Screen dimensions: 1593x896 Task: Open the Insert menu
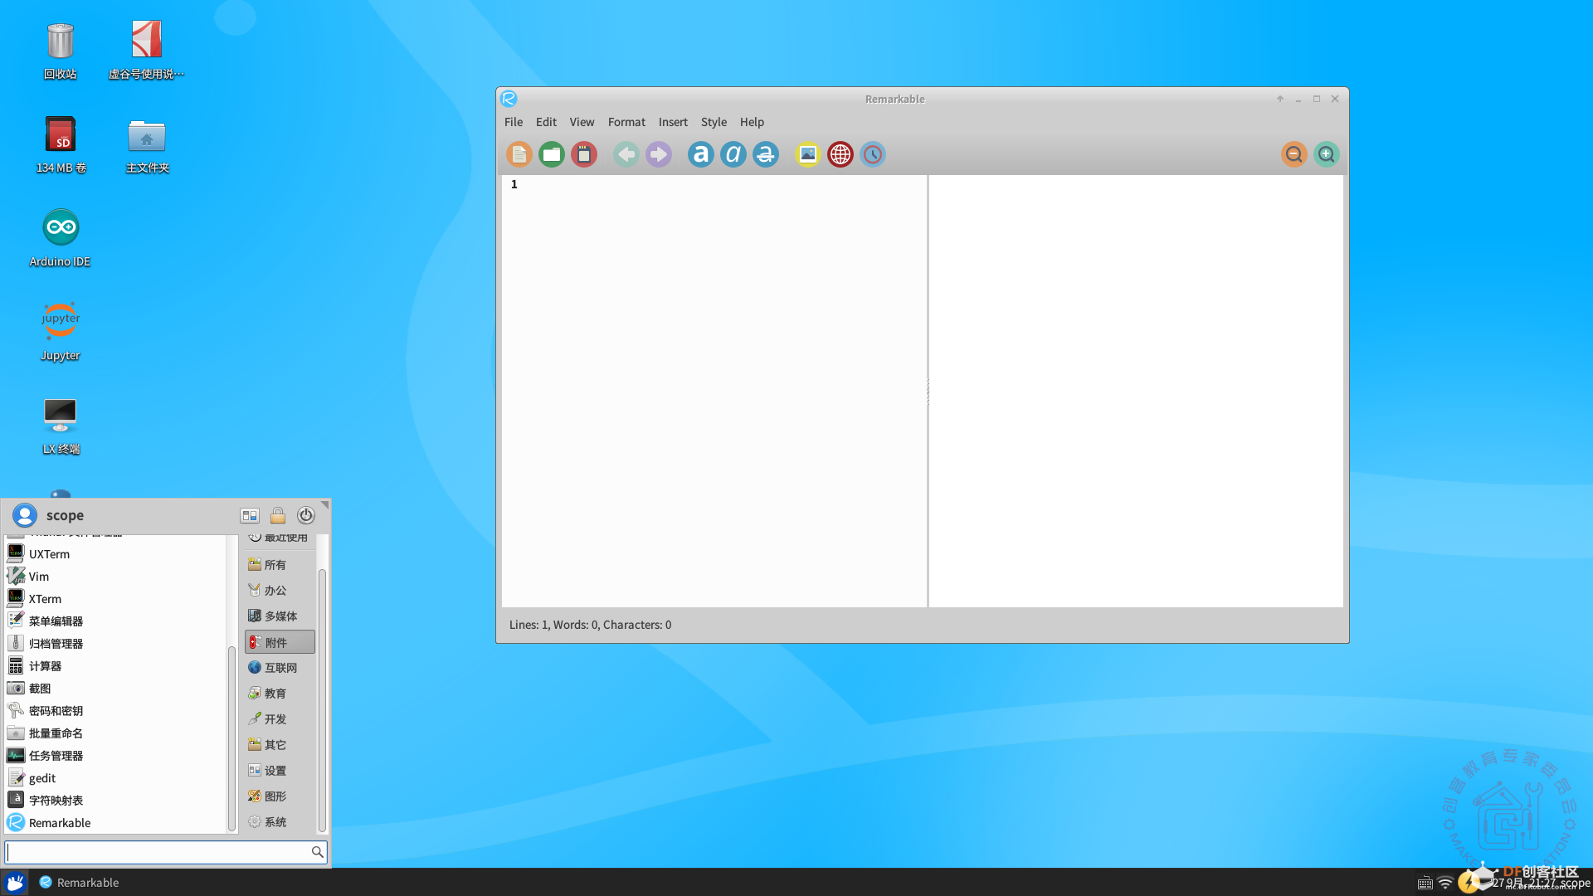672,122
